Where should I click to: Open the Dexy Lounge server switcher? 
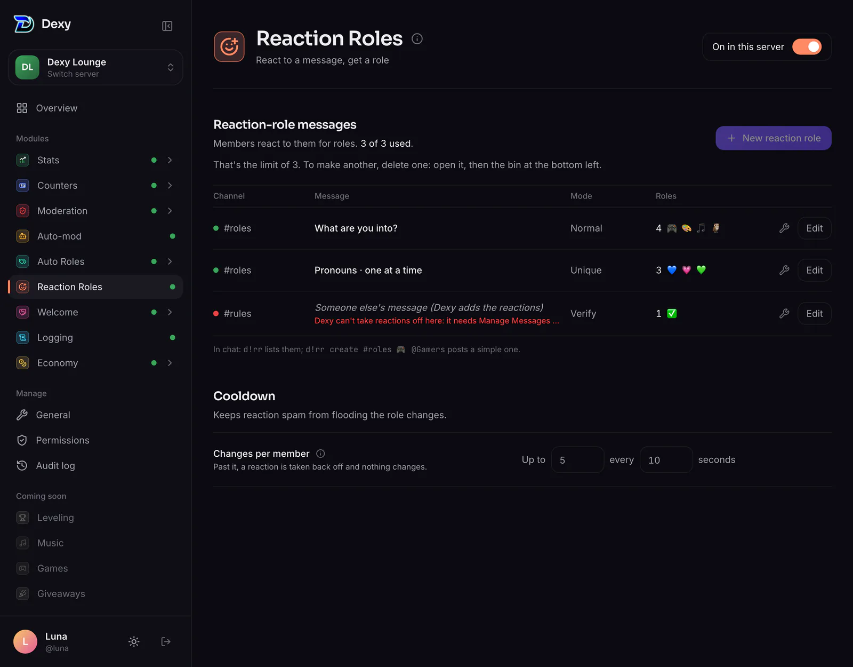point(96,68)
